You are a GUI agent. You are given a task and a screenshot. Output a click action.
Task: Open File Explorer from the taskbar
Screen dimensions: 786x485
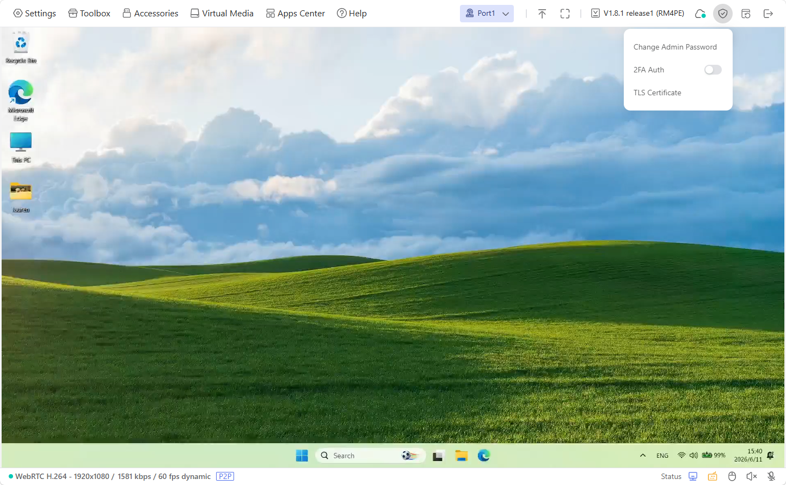point(462,456)
